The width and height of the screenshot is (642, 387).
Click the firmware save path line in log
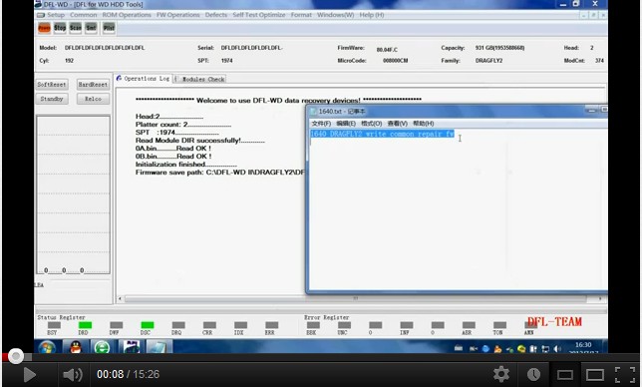click(x=220, y=173)
